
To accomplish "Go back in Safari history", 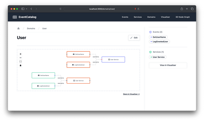I will 31,9.
